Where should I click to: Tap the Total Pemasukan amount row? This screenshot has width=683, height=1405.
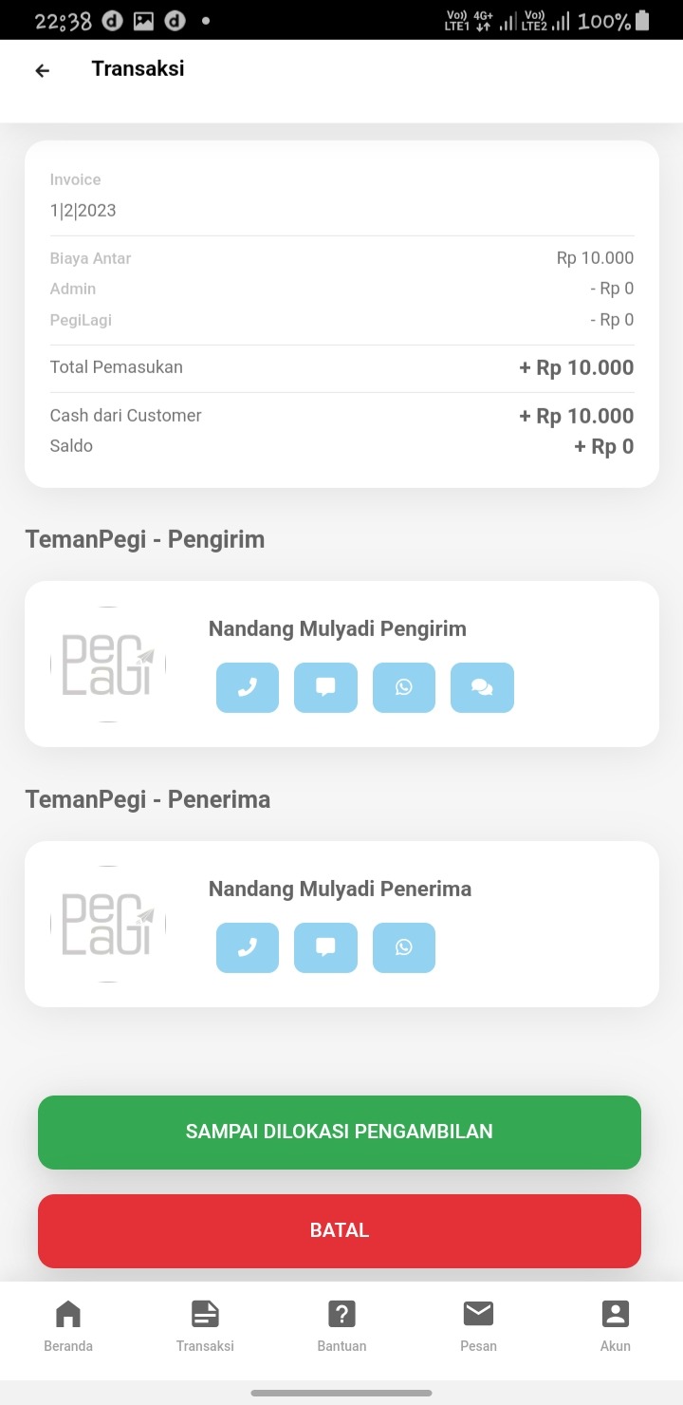341,368
